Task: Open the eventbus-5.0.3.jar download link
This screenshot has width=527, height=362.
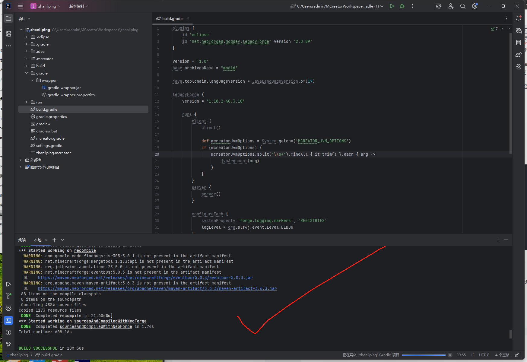Action: point(145,278)
